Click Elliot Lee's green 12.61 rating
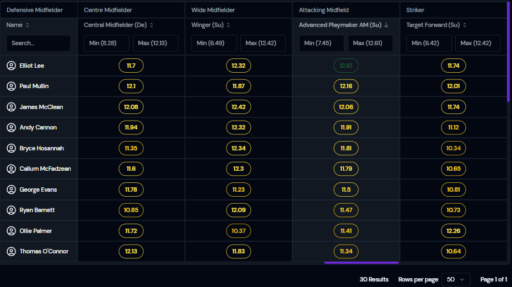 (346, 66)
